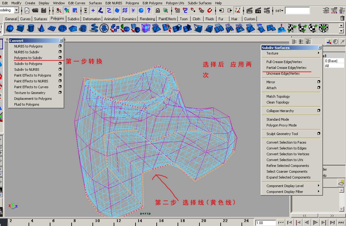Open the Polygon UVs menu
346x226 pixels.
click(175, 3)
